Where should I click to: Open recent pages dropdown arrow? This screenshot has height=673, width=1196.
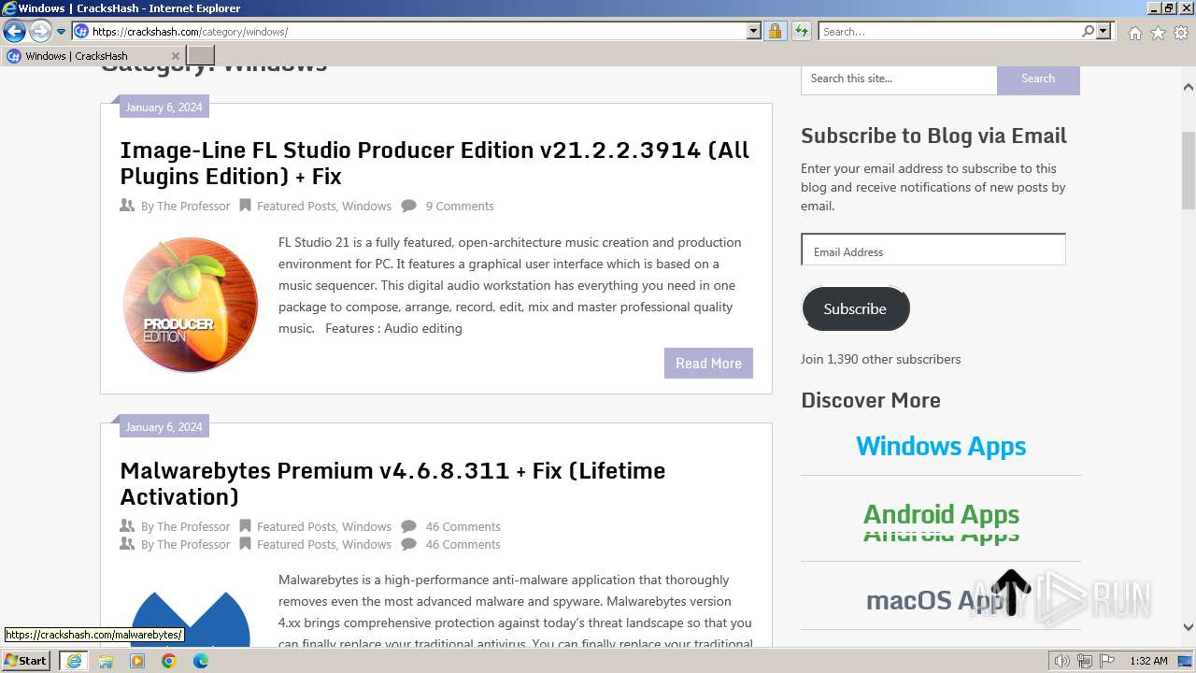(61, 32)
